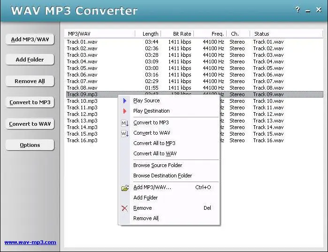Image resolution: width=328 pixels, height=252 pixels.
Task: Select Track 06.wav in the file list
Action: click(x=82, y=75)
